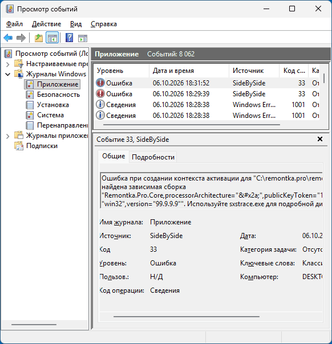332x344 pixels.
Task: Click the error icon of the 18:31:52 event
Action: tap(100, 83)
